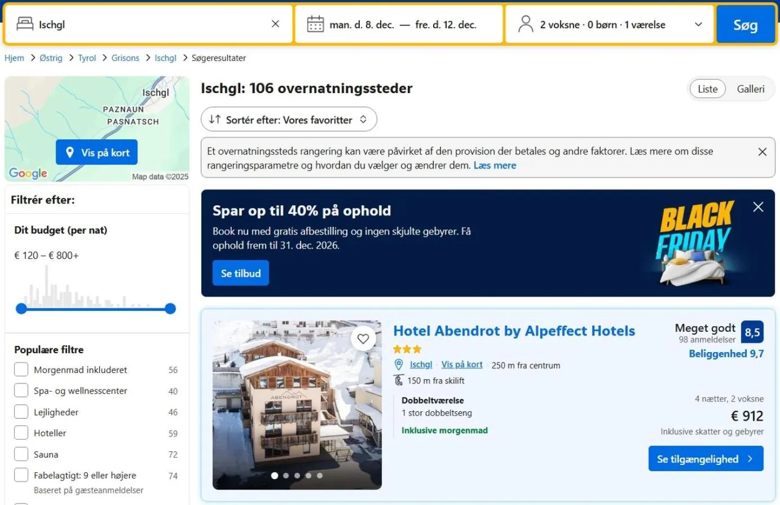Click the person icon in the guests field
780x505 pixels.
click(x=526, y=24)
